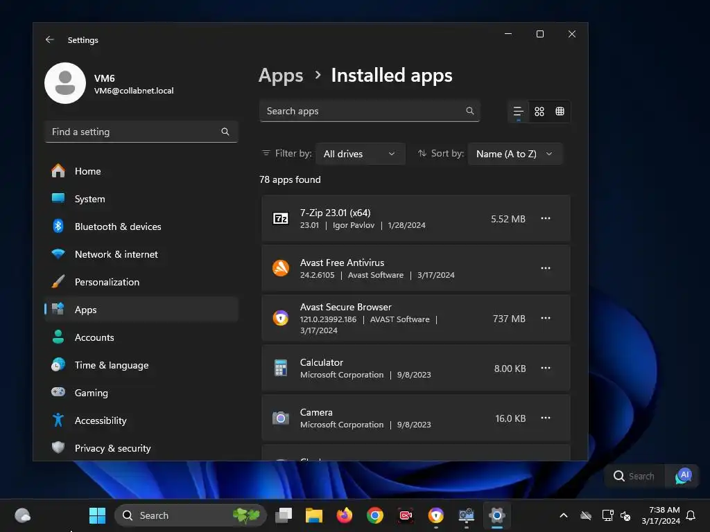Open File Explorer from the taskbar
The height and width of the screenshot is (532, 710).
click(314, 515)
